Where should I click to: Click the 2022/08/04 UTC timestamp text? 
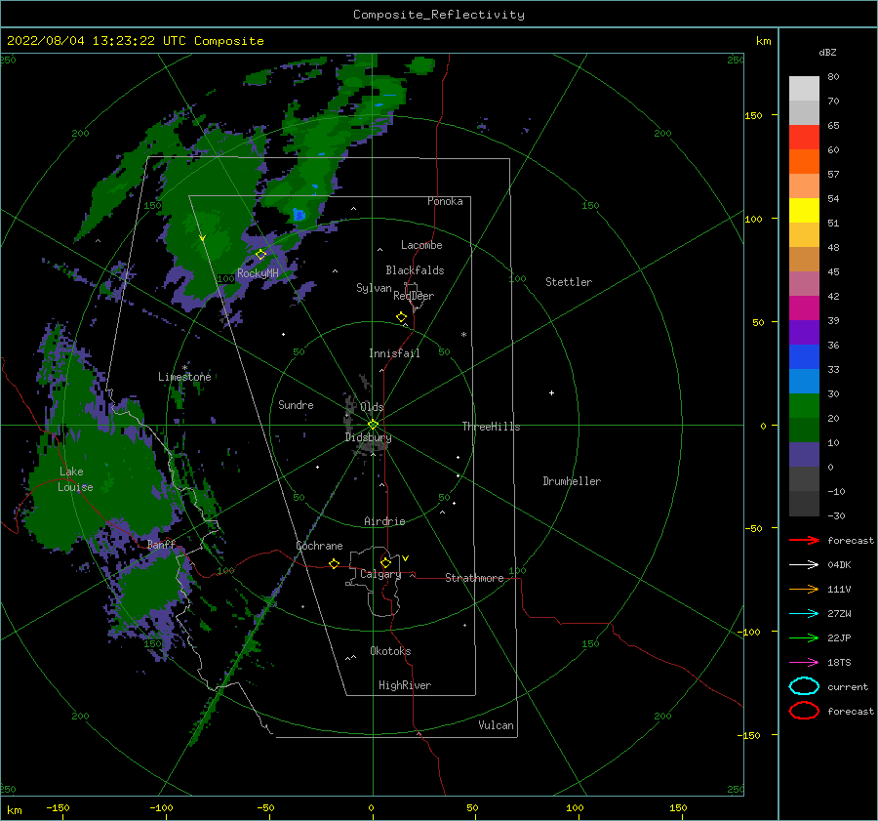click(x=135, y=41)
